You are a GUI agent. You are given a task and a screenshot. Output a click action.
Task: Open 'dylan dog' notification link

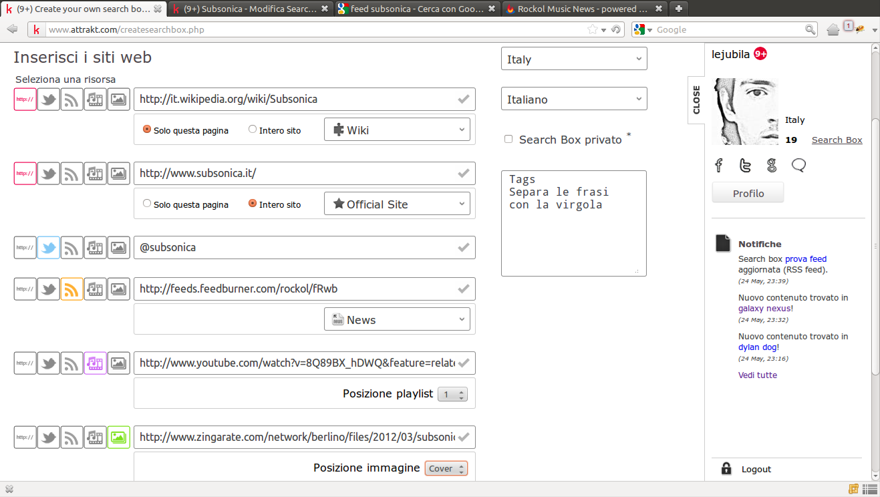tap(758, 347)
